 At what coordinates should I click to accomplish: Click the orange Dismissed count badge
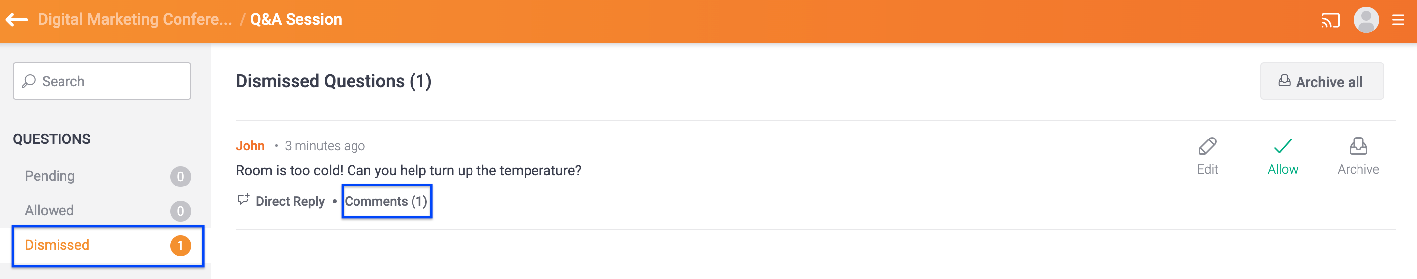[x=180, y=246]
